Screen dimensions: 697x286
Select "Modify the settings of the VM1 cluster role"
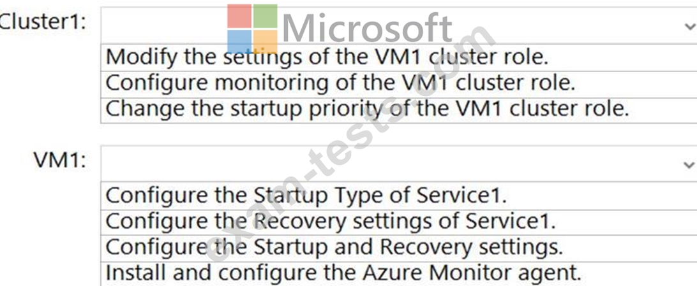coord(327,57)
